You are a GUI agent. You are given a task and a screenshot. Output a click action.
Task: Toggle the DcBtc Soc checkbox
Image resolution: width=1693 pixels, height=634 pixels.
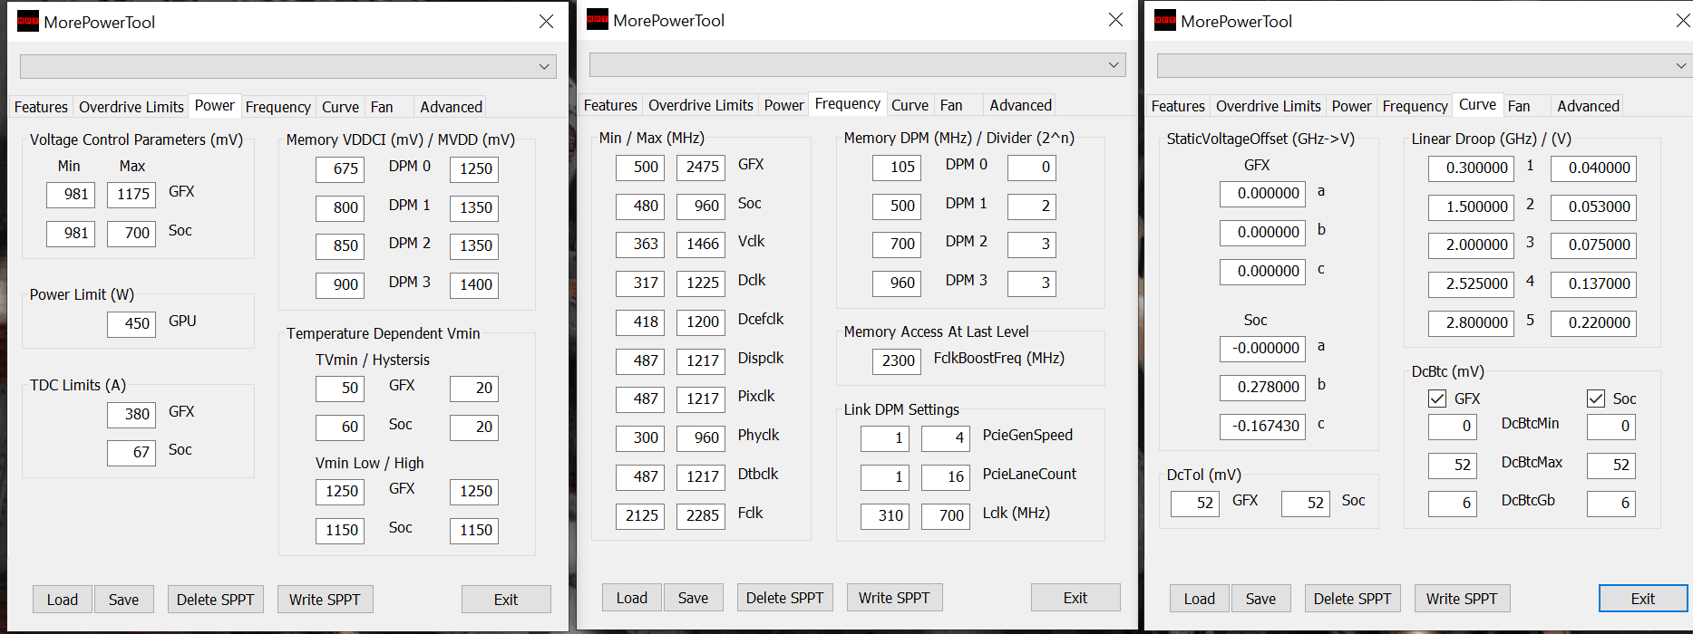pyautogui.click(x=1596, y=399)
